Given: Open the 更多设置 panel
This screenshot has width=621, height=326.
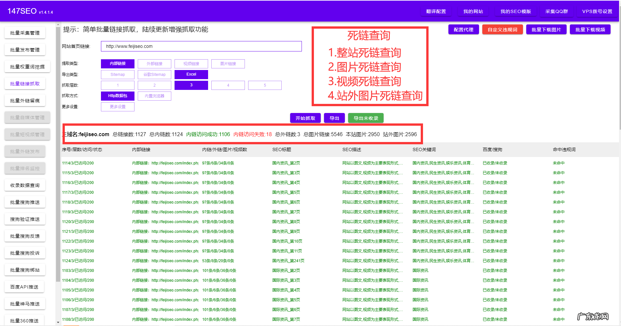Looking at the screenshot, I should click(118, 106).
